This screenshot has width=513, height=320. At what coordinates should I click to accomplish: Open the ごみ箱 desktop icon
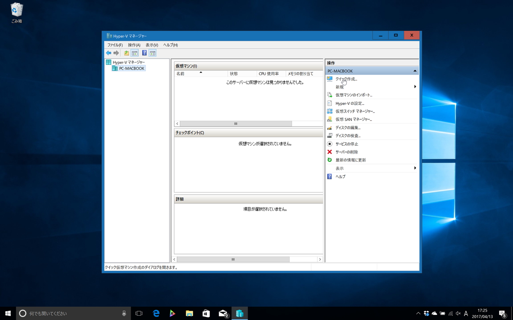16,13
